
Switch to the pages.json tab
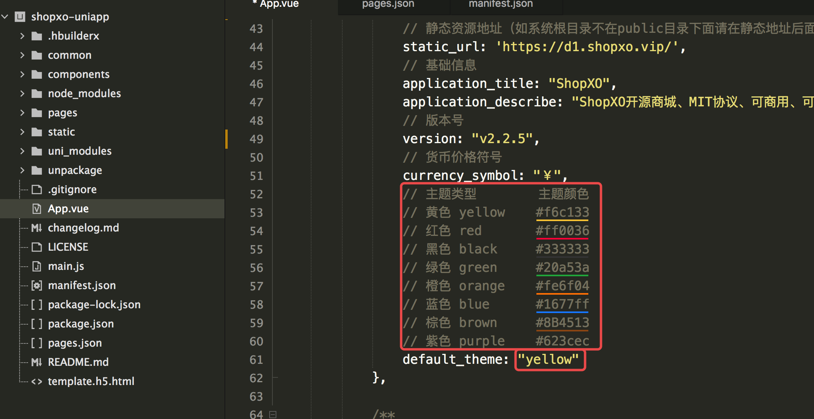tap(388, 4)
